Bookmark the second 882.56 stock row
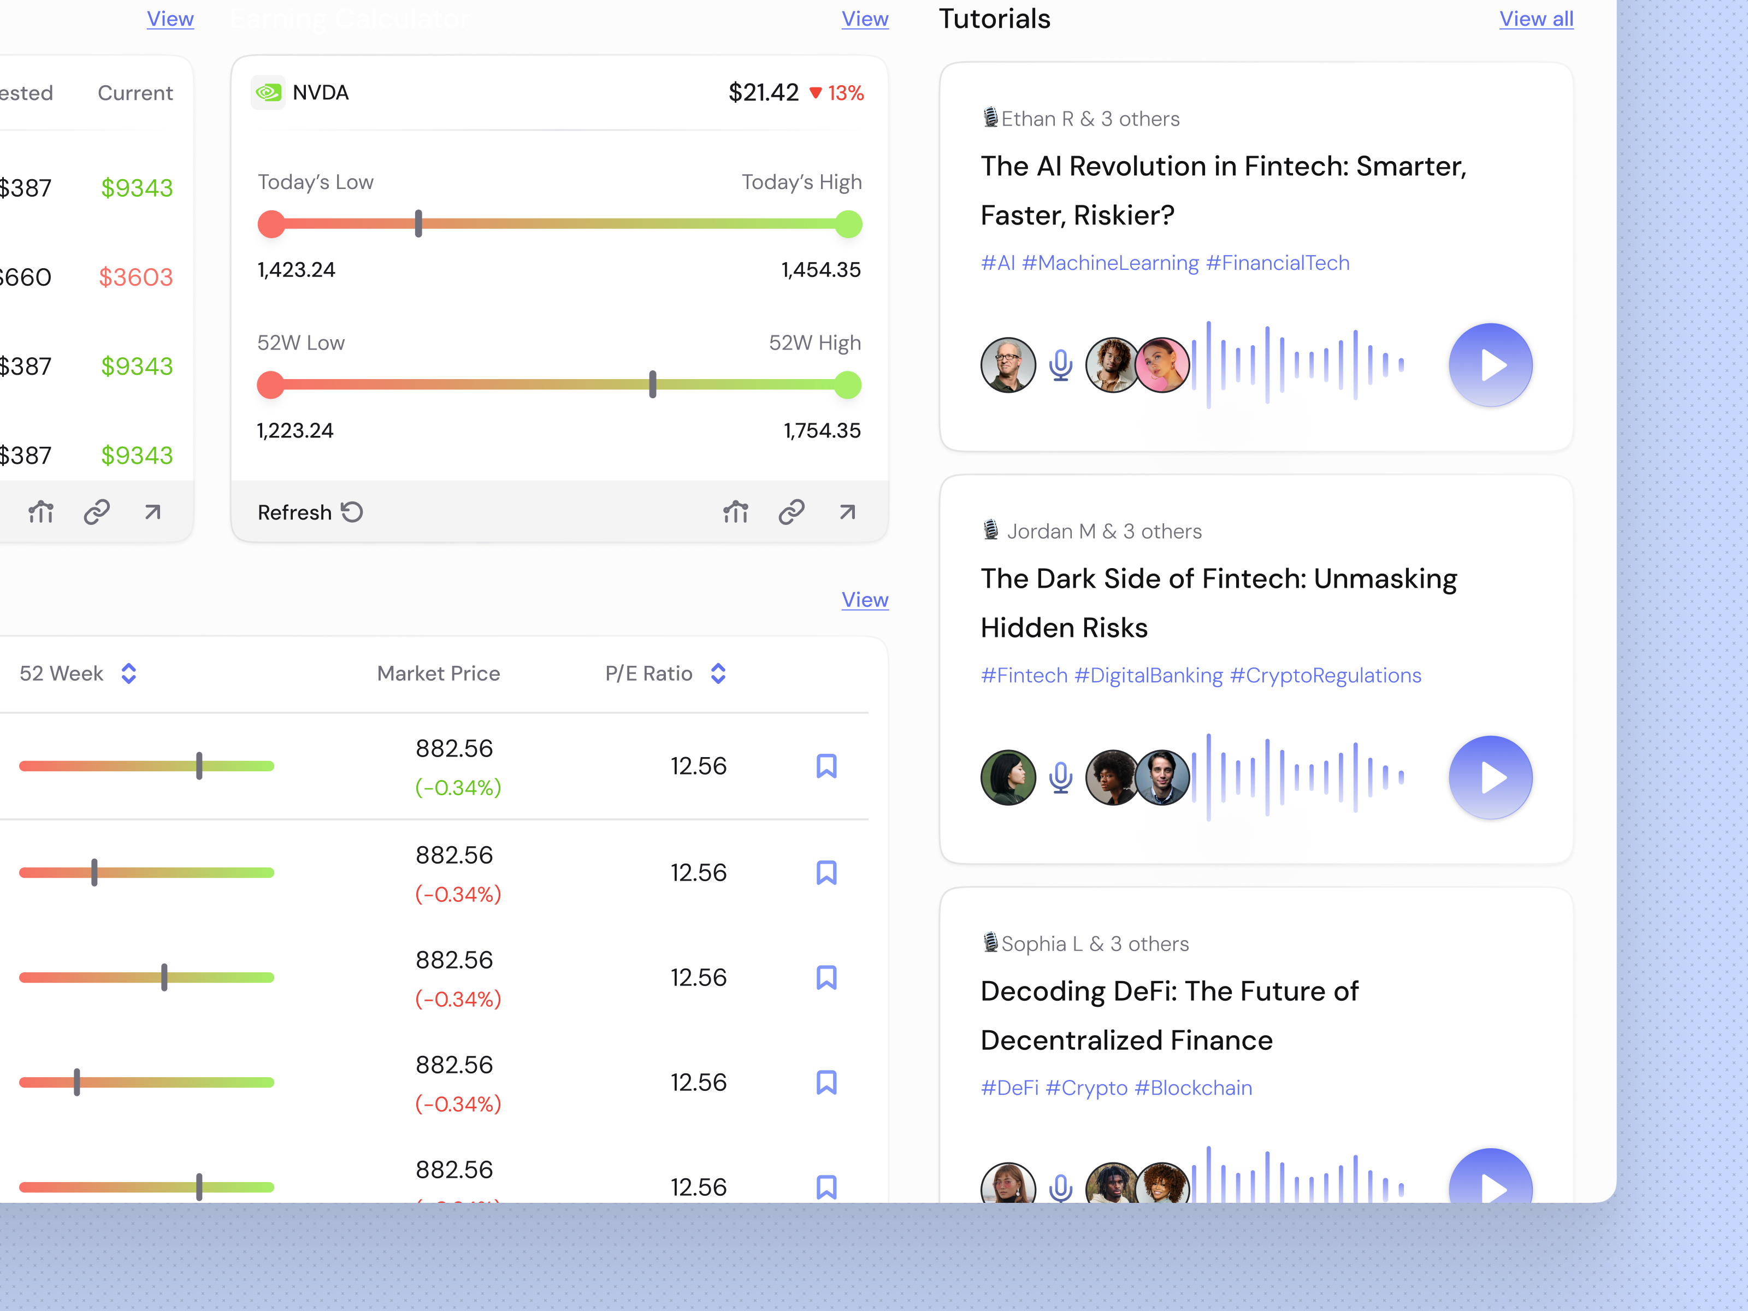The width and height of the screenshot is (1748, 1311). [x=826, y=872]
